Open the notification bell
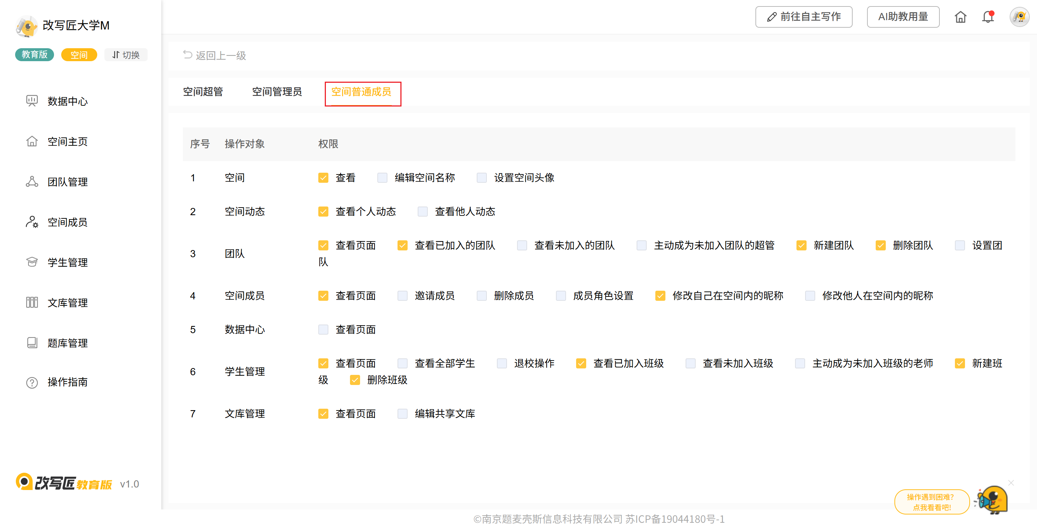1037x526 pixels. (x=987, y=17)
